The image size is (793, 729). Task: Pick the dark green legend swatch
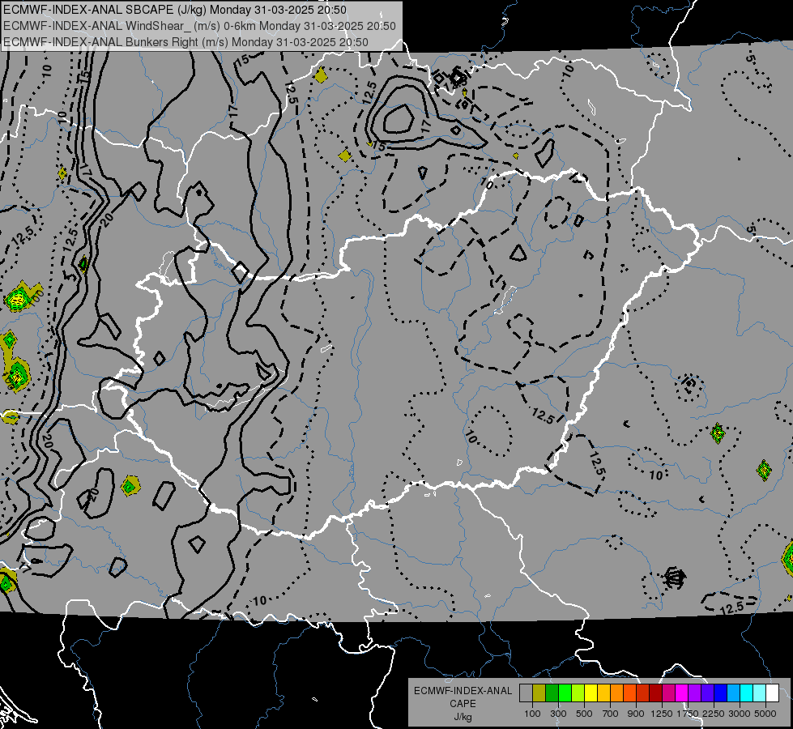tap(552, 693)
